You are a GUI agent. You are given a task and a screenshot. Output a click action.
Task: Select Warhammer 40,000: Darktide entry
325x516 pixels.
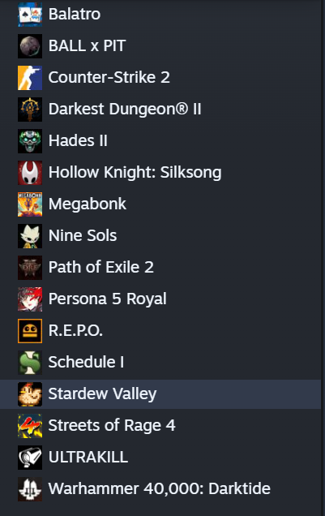point(160,488)
